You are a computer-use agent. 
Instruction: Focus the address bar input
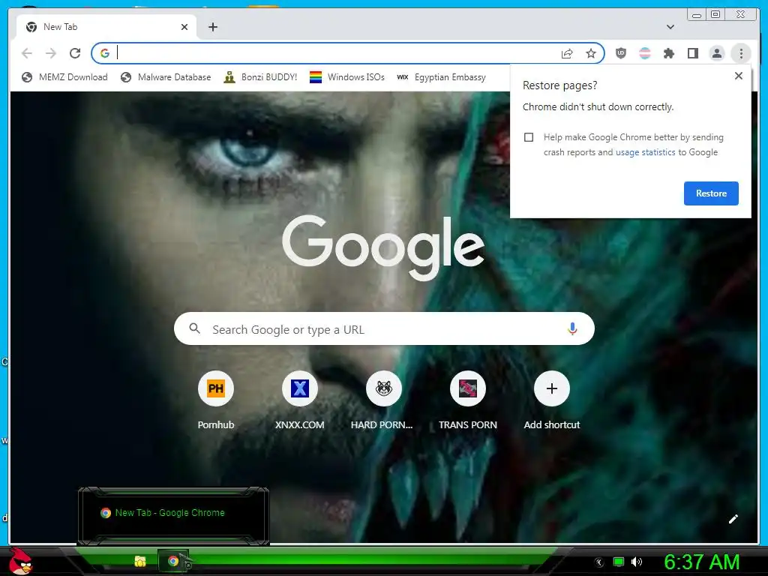click(x=338, y=53)
